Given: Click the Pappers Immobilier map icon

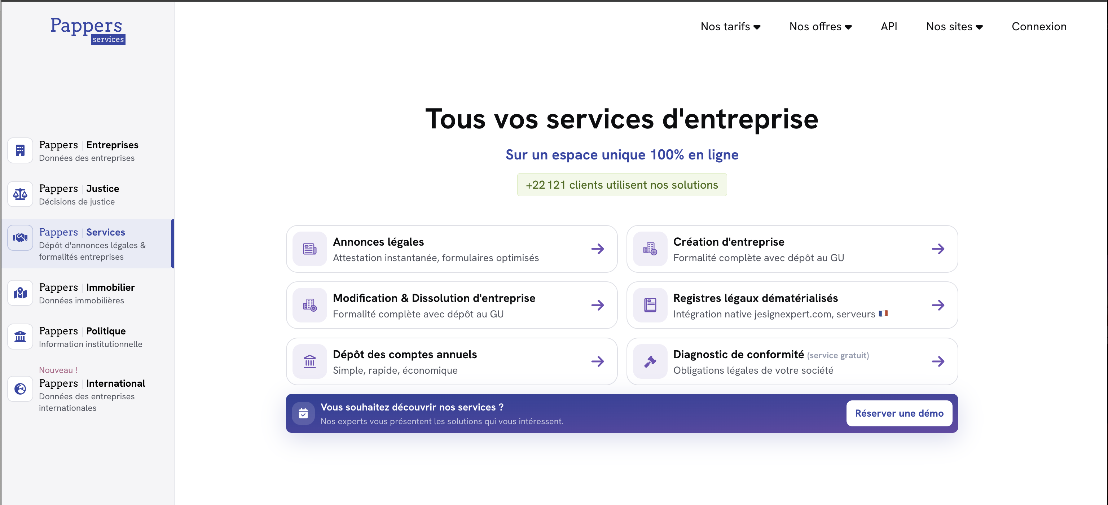Looking at the screenshot, I should tap(20, 293).
